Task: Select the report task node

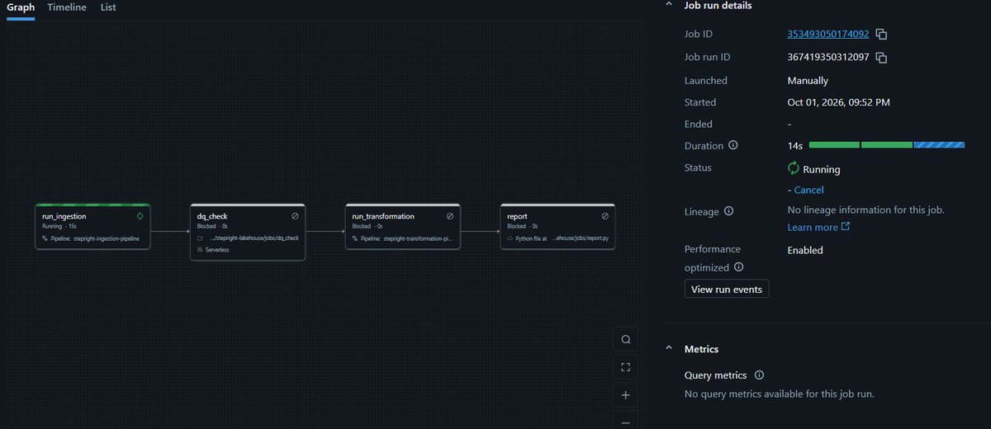Action: pos(558,226)
